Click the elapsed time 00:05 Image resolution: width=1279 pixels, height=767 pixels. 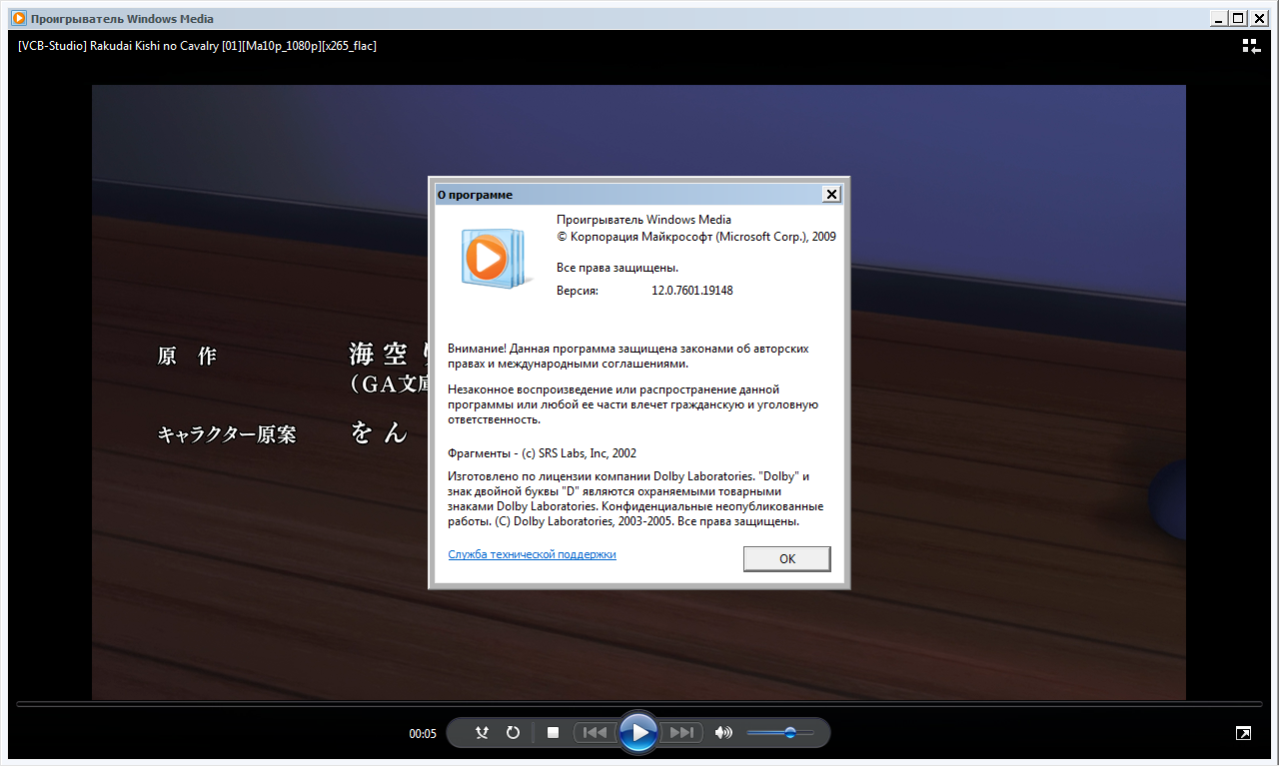423,734
